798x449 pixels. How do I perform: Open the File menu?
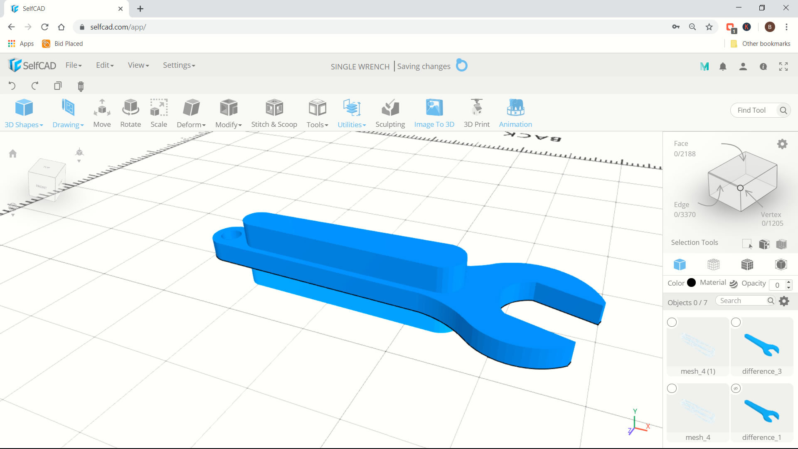74,65
